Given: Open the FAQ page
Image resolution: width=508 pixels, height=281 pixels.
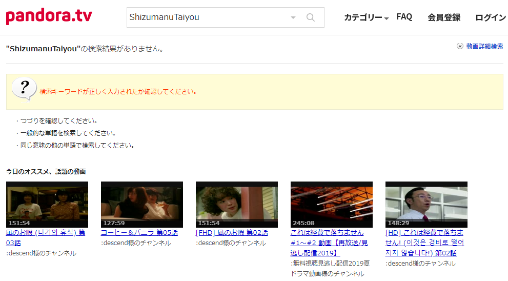Looking at the screenshot, I should 404,17.
